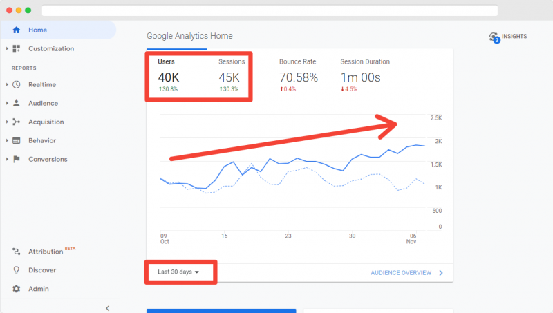Viewport: 553px width, 313px height.
Task: Click the 1m 00s duration value
Action: (360, 77)
